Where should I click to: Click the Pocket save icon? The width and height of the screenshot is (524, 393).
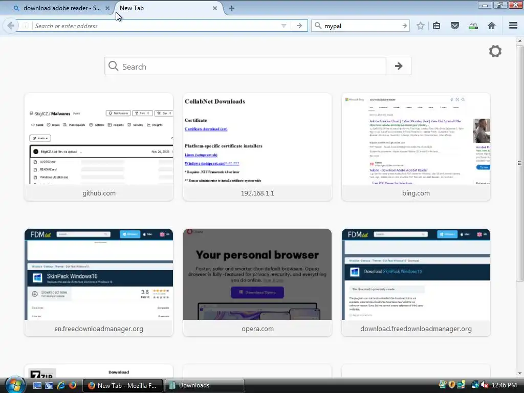pyautogui.click(x=455, y=26)
